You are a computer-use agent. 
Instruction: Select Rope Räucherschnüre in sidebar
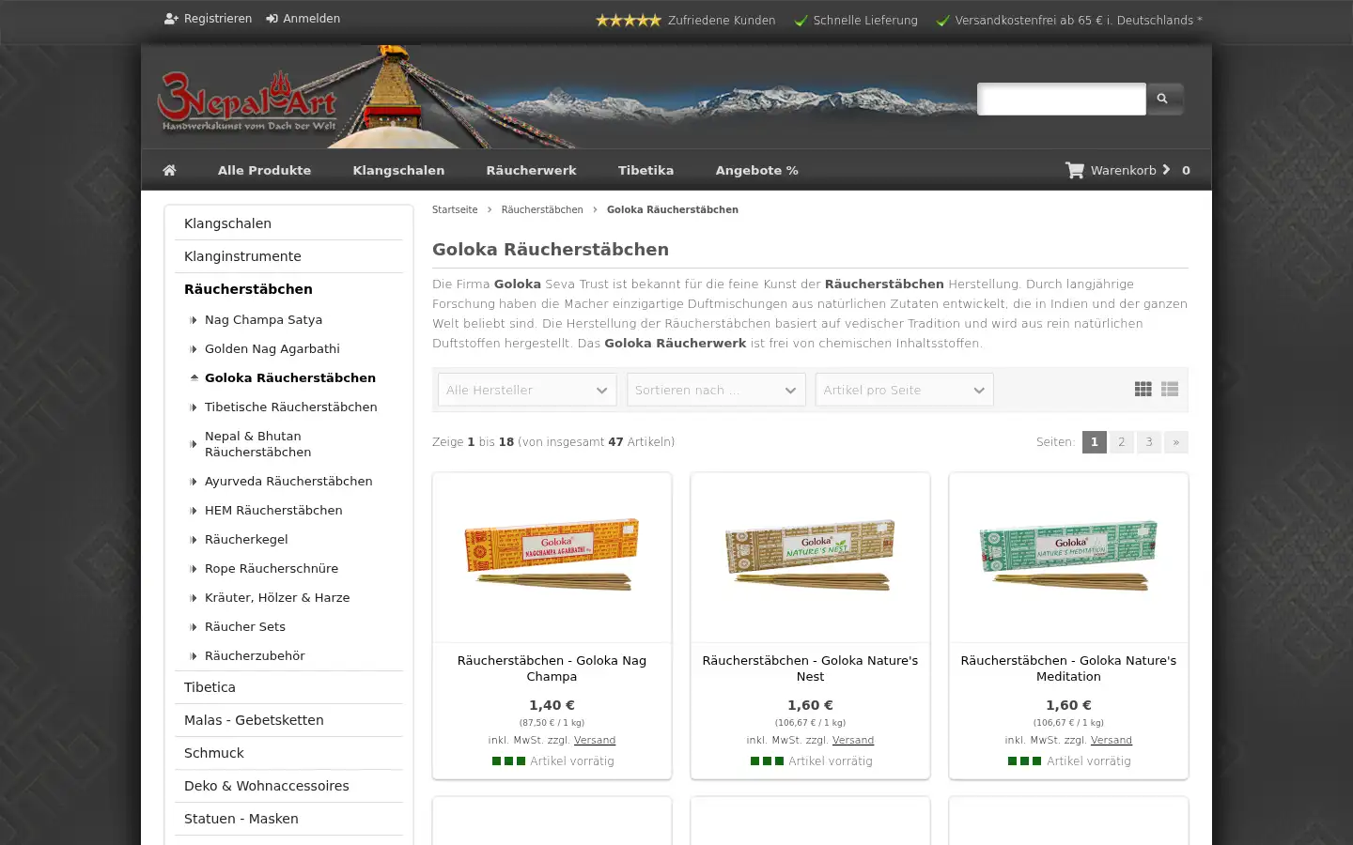point(272,569)
